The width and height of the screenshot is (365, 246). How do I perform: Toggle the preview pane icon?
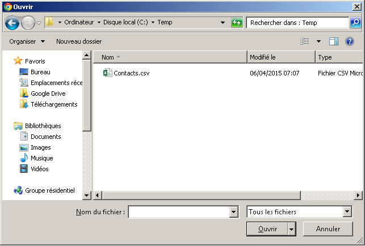click(334, 41)
